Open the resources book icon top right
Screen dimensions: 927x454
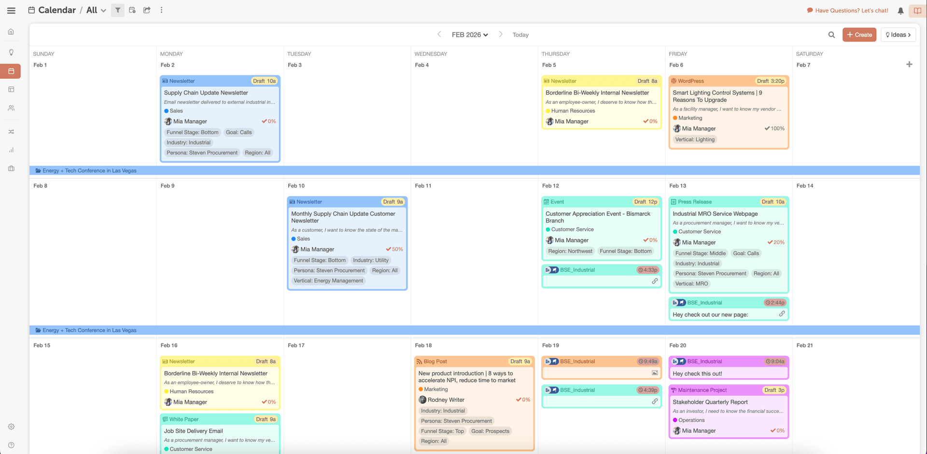[917, 10]
